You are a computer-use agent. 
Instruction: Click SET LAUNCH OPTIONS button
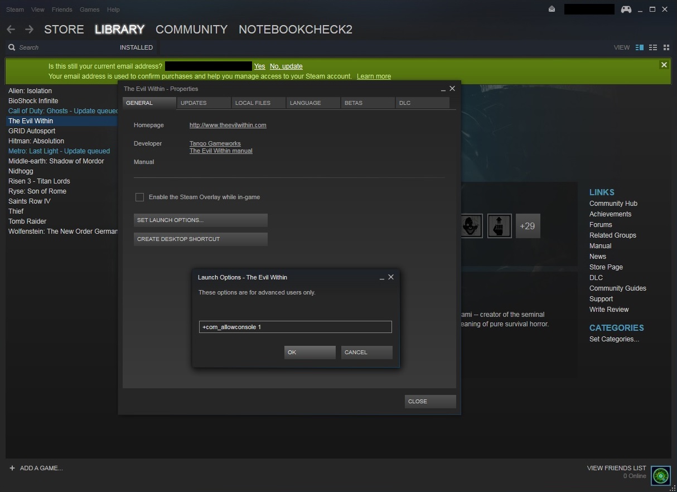[x=201, y=220]
